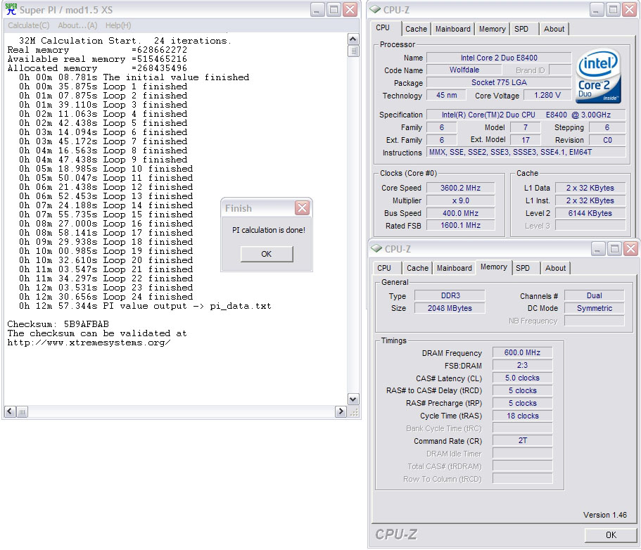This screenshot has width=641, height=550.
Task: Click the Technology field '45 nm'
Action: pyautogui.click(x=446, y=95)
